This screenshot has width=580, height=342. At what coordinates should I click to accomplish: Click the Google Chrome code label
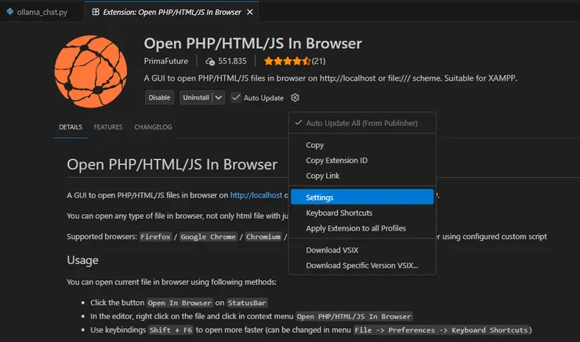click(x=208, y=237)
